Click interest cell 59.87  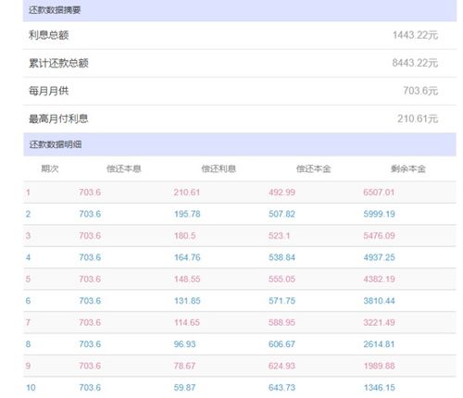coord(184,388)
